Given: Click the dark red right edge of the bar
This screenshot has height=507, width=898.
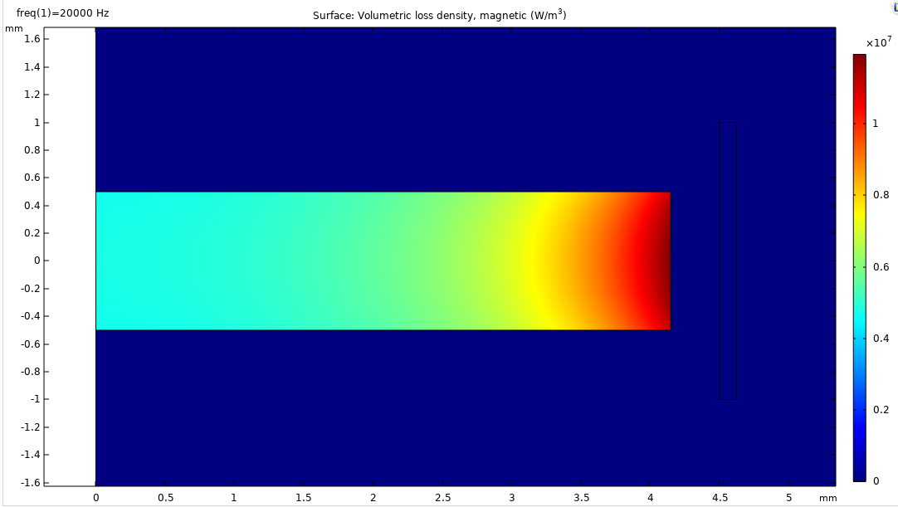Looking at the screenshot, I should [665, 261].
